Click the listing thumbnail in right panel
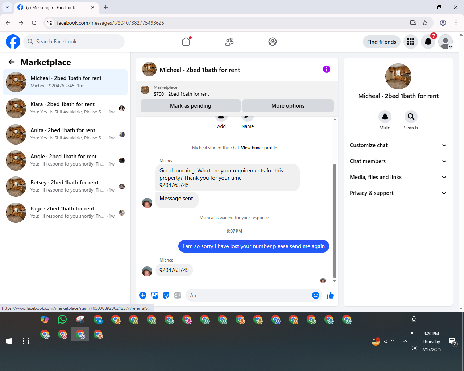464x371 pixels. coord(398,76)
